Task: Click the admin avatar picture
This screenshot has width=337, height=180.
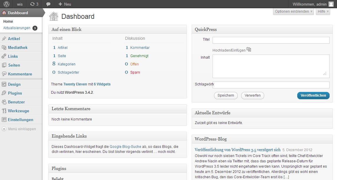Action: pos(331,4)
